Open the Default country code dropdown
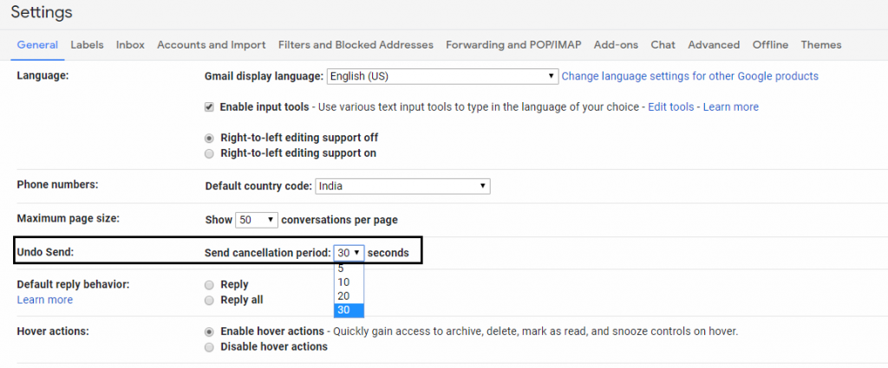This screenshot has height=368, width=888. (402, 186)
